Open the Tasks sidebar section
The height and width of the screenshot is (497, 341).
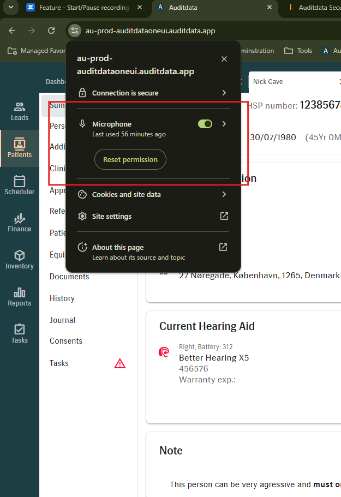(x=19, y=334)
